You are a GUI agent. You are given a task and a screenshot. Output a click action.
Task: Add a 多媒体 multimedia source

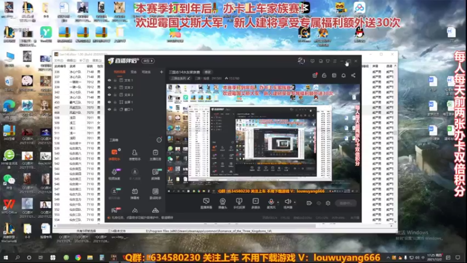pyautogui.click(x=256, y=203)
